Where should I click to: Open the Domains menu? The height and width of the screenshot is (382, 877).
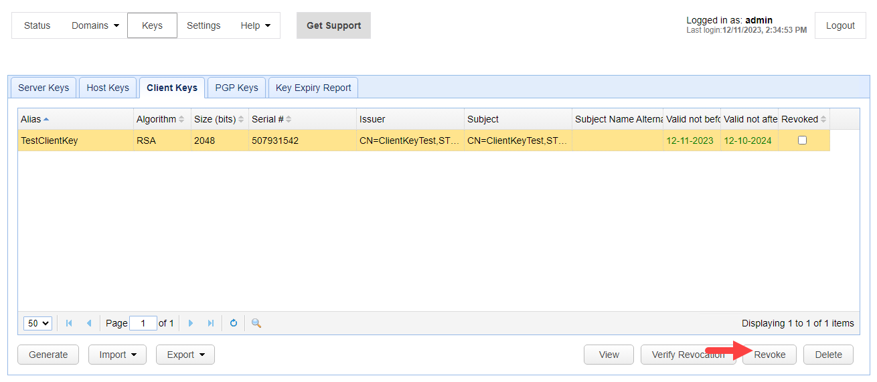pos(96,25)
